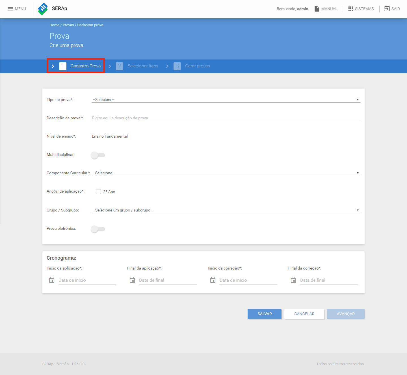Open the SISTEMAS grid icon
Screen dimensions: 407x375
pos(351,9)
